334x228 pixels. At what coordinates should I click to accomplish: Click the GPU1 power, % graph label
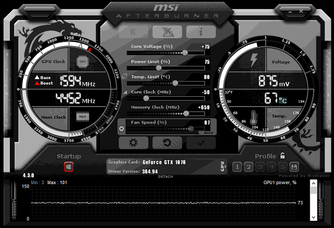pos(280,183)
